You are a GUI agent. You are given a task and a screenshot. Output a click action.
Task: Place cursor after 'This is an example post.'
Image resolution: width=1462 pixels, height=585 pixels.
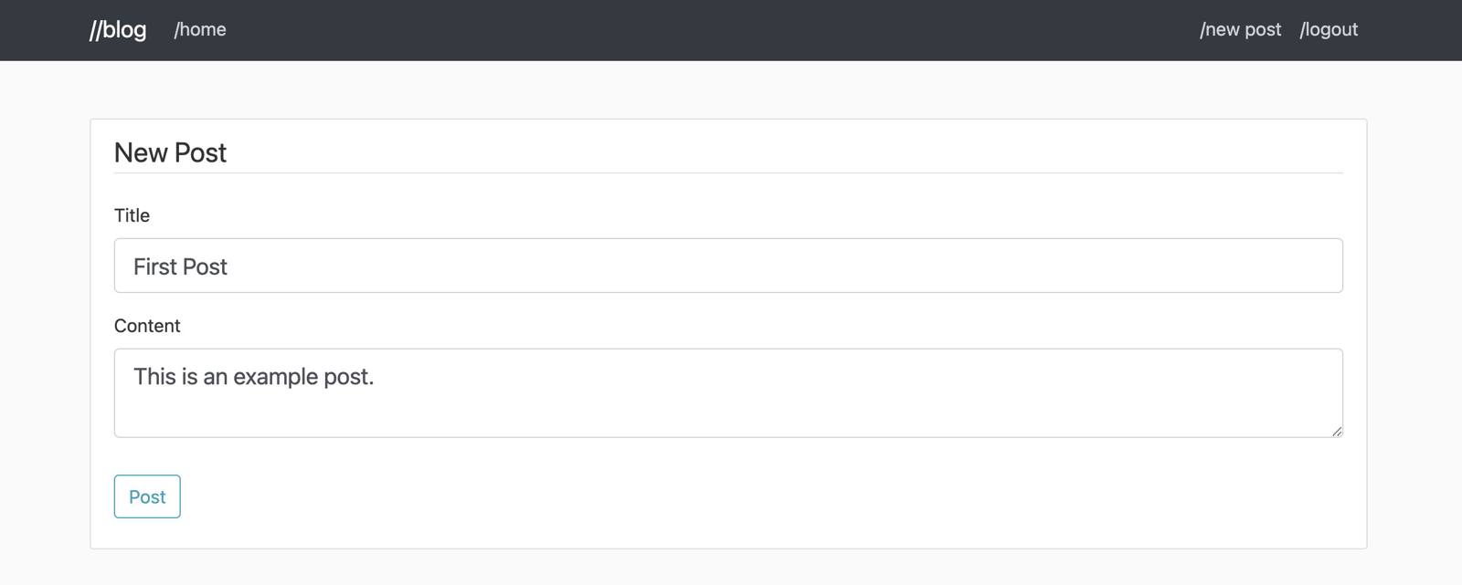[375, 376]
